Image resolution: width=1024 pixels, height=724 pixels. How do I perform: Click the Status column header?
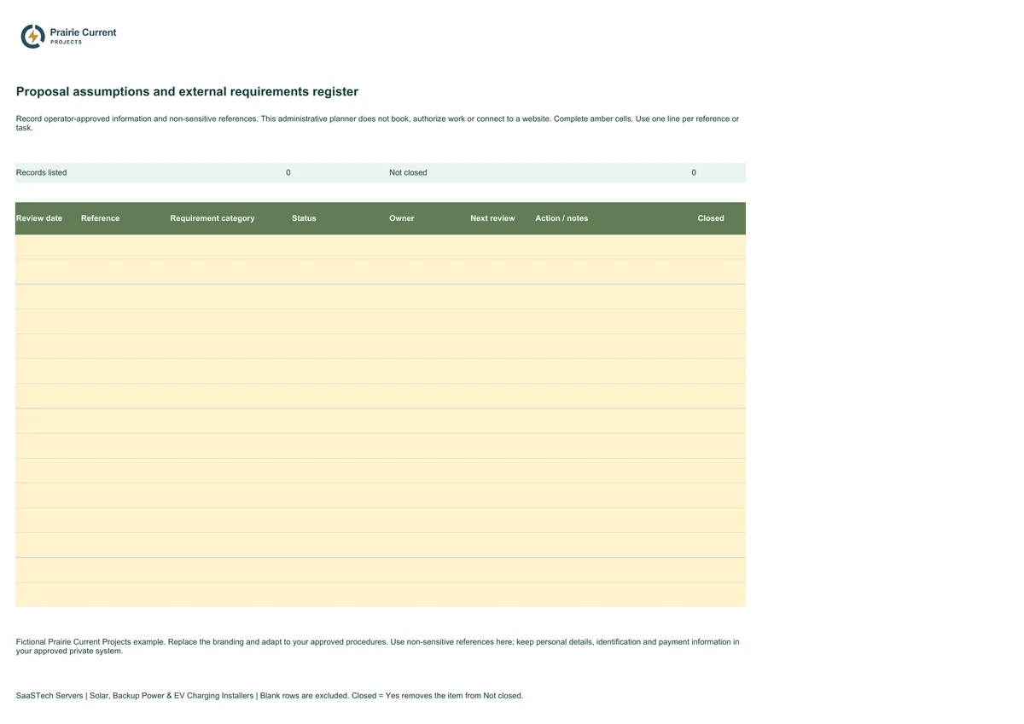pyautogui.click(x=304, y=218)
